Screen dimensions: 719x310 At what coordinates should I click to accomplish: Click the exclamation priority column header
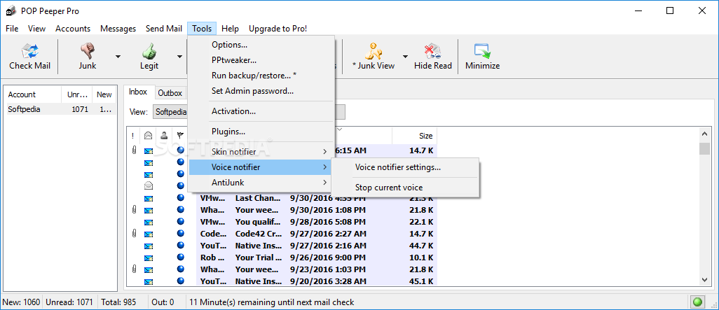[x=133, y=136]
